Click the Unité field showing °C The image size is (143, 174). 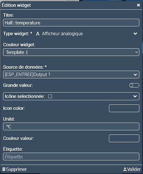(x=71, y=126)
